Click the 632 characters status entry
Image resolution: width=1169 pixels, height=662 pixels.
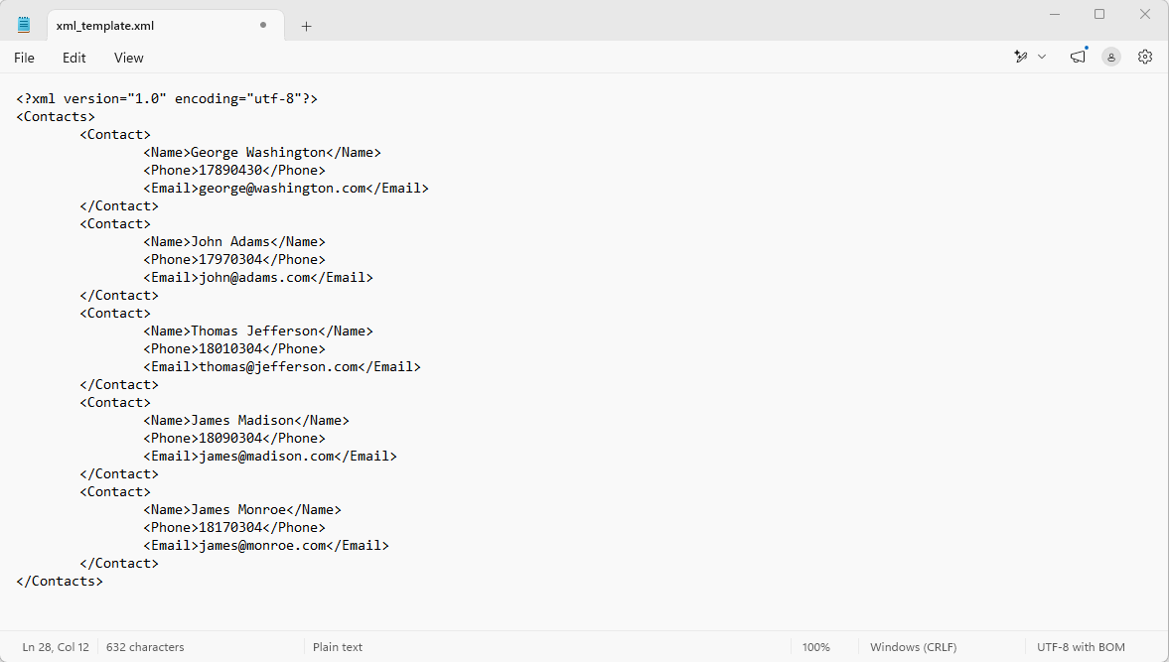pyautogui.click(x=145, y=647)
